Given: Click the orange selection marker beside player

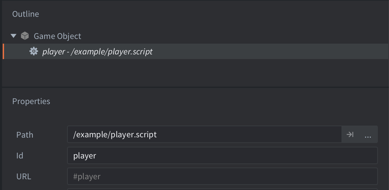Looking at the screenshot, I should [3, 51].
